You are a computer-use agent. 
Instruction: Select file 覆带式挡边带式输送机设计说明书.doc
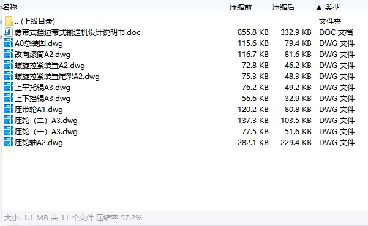[x=77, y=32]
